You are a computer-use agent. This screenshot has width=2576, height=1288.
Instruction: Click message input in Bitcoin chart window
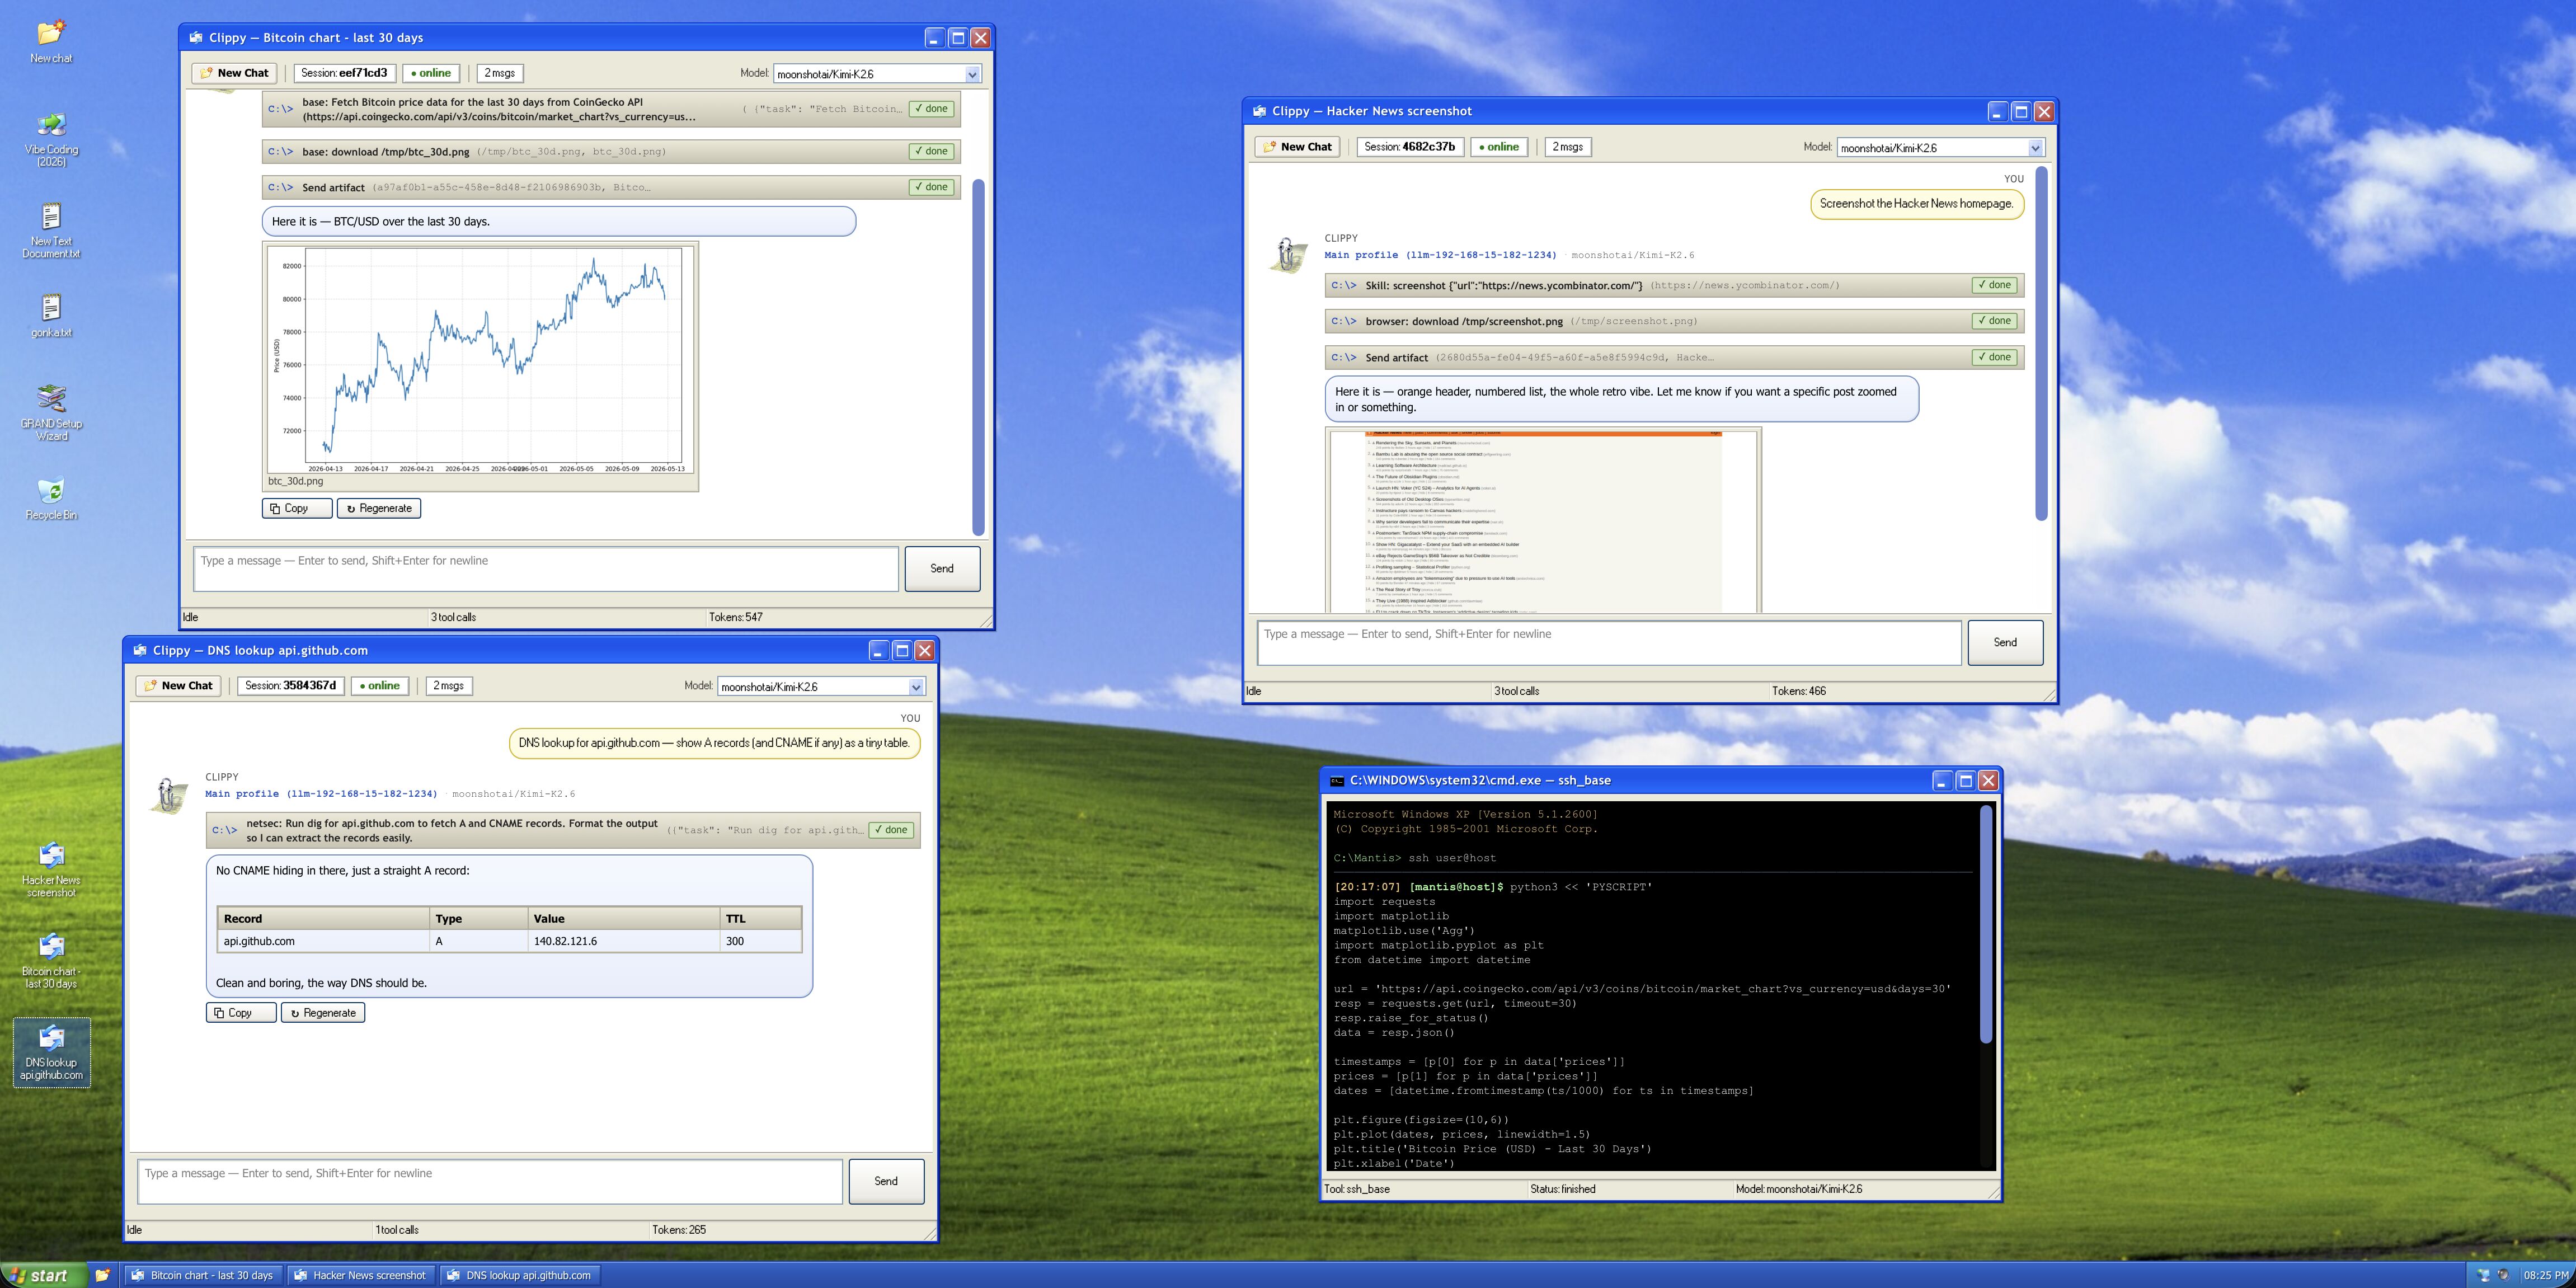[x=546, y=568]
